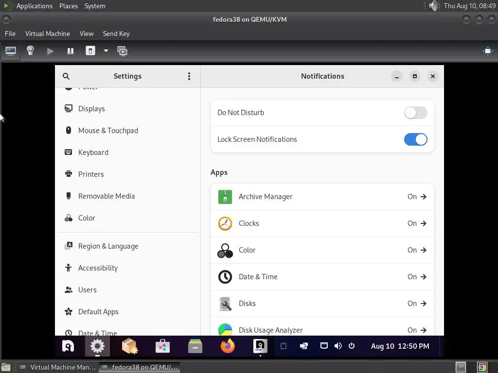Switch VM to fullscreen view
Screen dimensions: 498x373
tap(487, 51)
